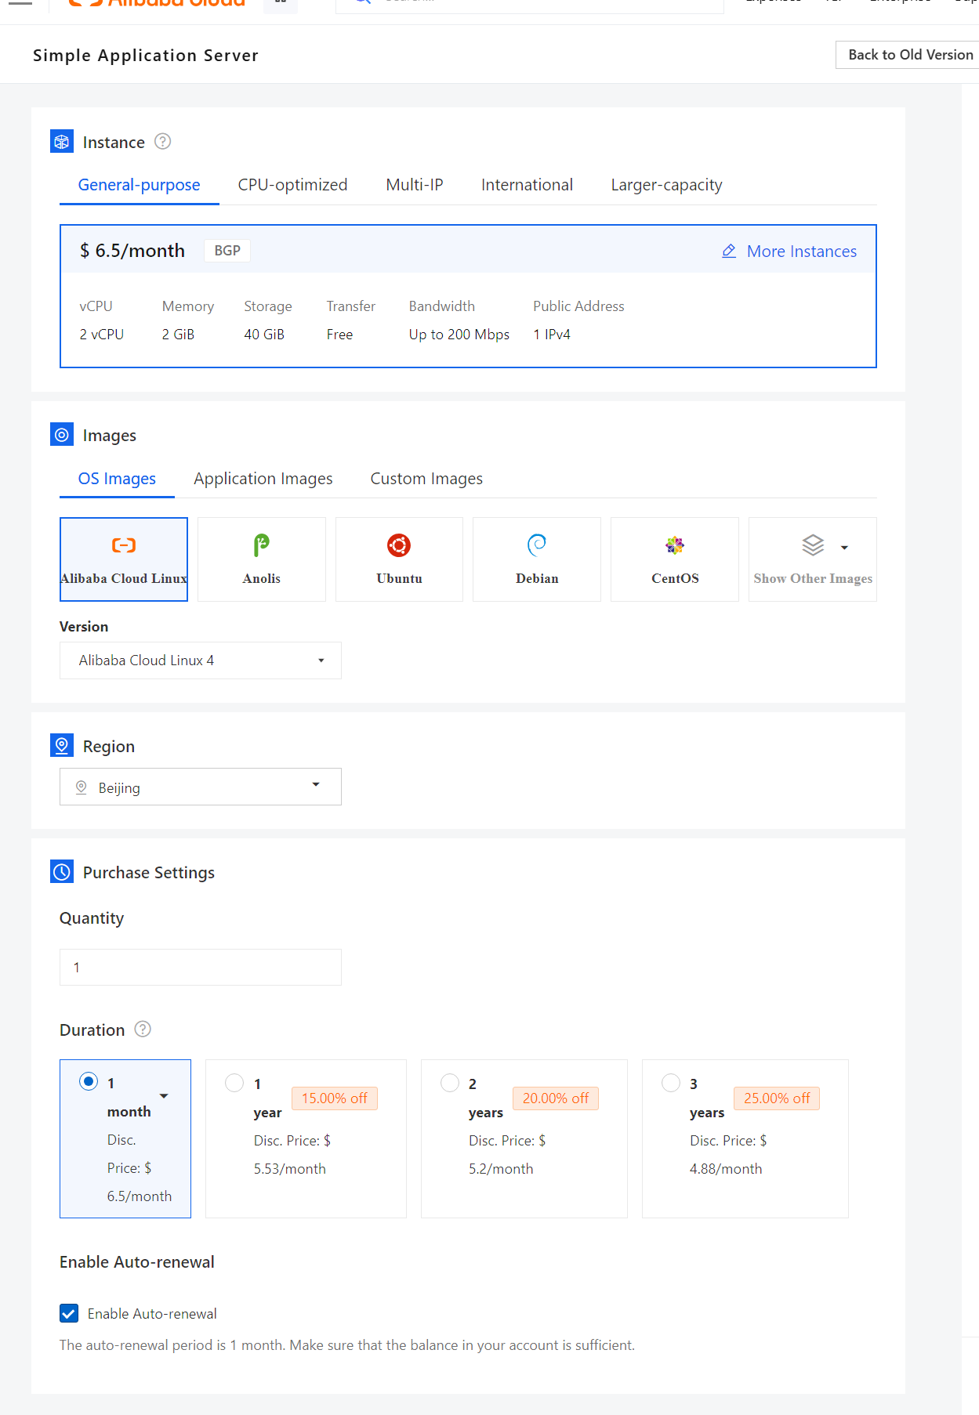Open the Application Images tab

(x=263, y=479)
